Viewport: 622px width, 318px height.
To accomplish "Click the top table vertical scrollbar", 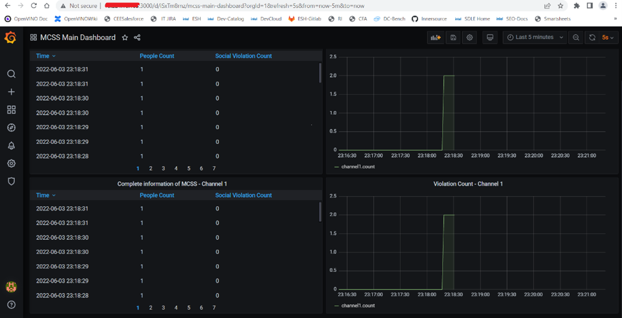I will (x=320, y=72).
